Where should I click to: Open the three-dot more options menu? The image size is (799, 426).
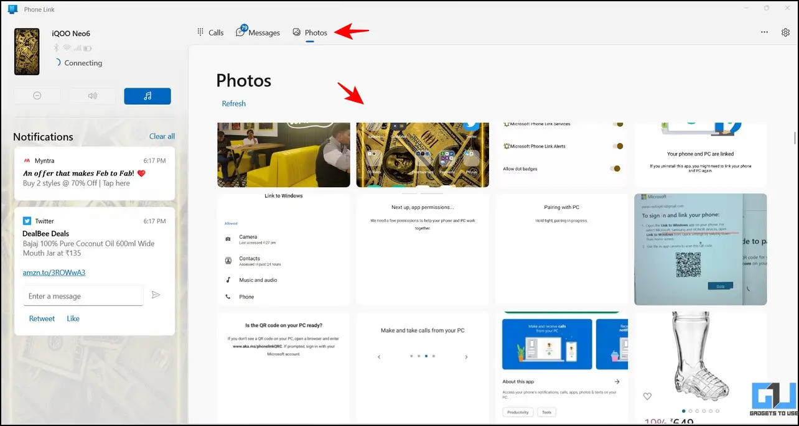[x=764, y=32]
